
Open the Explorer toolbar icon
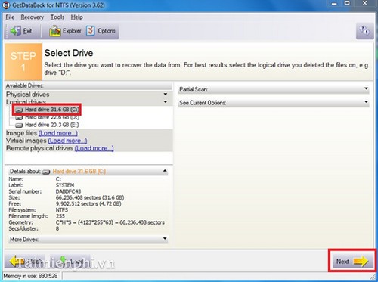coord(55,31)
